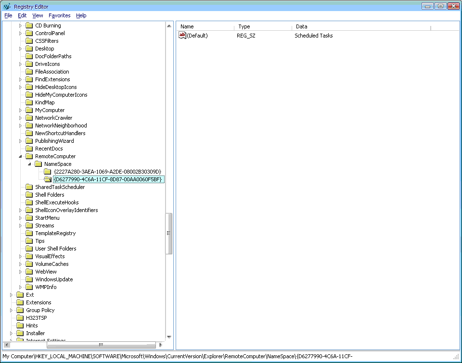Collapse the RemoteComputer tree node
This screenshot has width=462, height=363.
coord(20,156)
